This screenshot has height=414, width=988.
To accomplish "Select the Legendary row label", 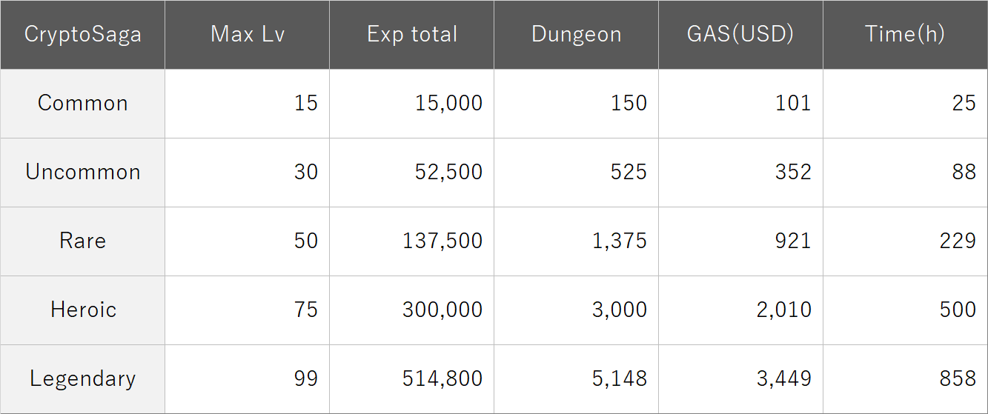I will click(x=82, y=379).
